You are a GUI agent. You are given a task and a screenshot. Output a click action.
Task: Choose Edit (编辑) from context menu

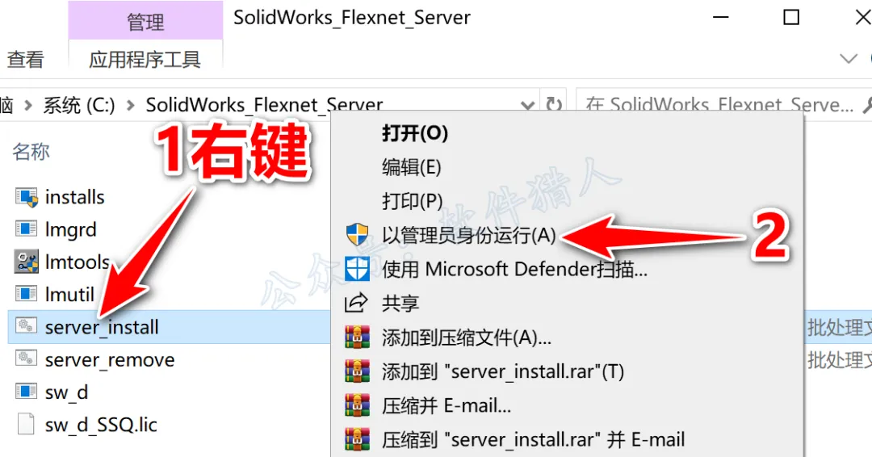pyautogui.click(x=412, y=167)
